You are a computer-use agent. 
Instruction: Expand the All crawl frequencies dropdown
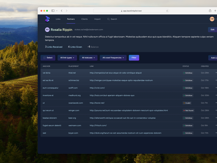(113, 58)
